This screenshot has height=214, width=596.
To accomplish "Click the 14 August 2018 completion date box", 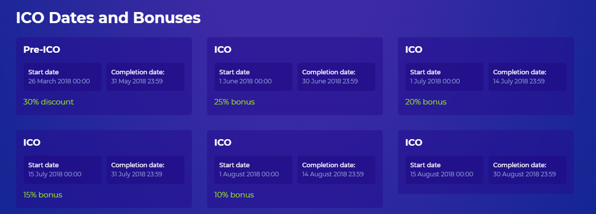I will click(336, 170).
